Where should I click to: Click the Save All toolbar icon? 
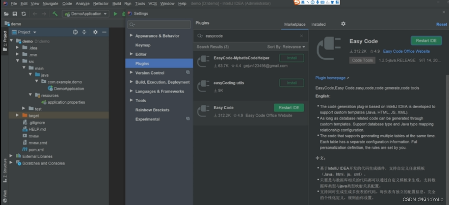tap(15, 14)
